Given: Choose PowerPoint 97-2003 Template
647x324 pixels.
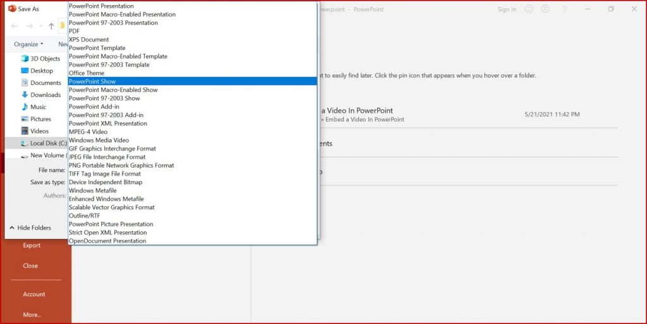Looking at the screenshot, I should [x=192, y=65].
